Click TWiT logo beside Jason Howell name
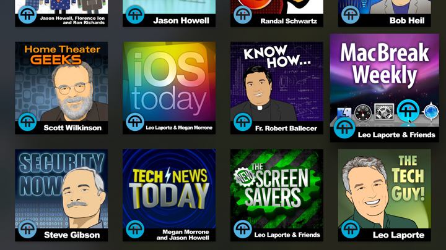 135,15
